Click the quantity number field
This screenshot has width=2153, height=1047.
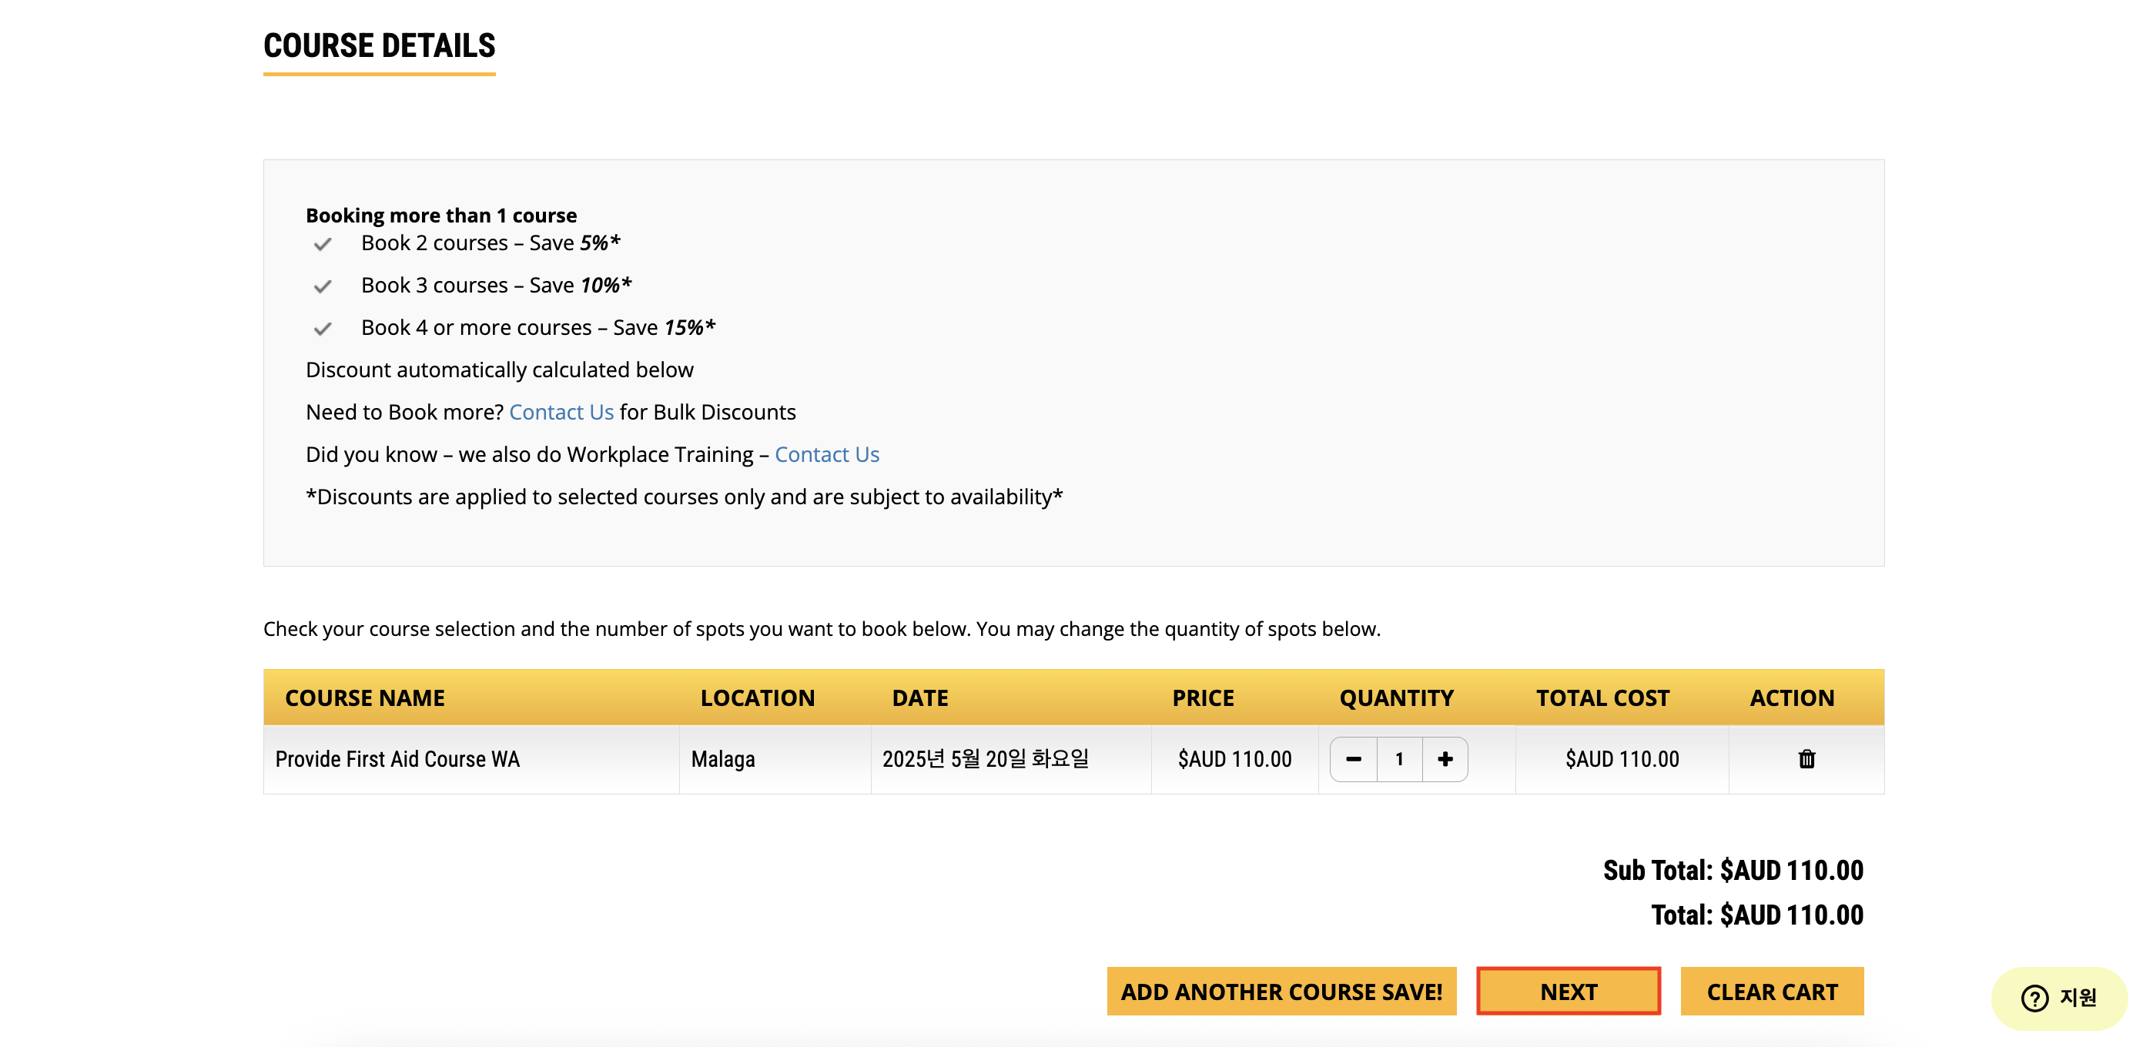(1399, 759)
